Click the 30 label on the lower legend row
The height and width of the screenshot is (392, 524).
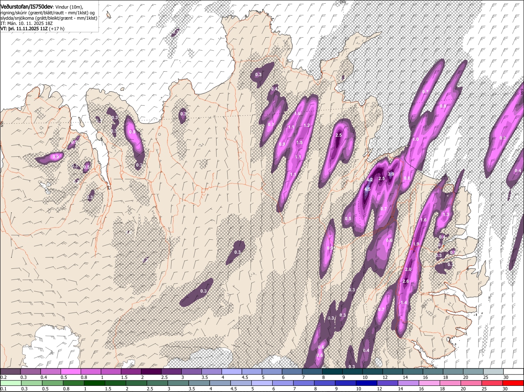[505, 389]
